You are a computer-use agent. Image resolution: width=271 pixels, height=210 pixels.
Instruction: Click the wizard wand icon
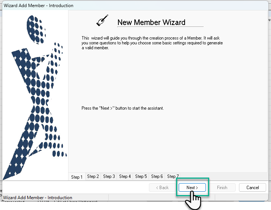click(102, 21)
